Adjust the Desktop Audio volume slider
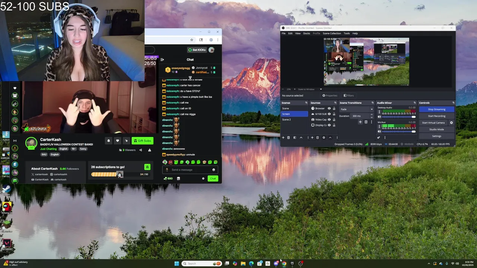Screen dimensions: 477x268 (398, 117)
